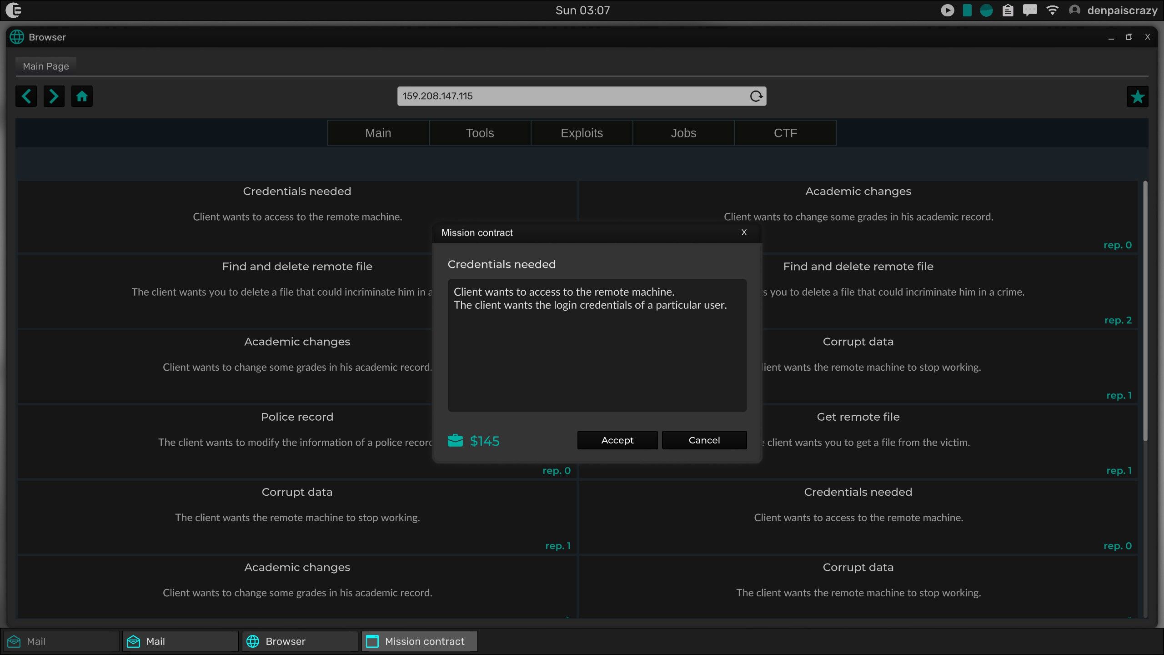Open the Jobs tab
Viewport: 1164px width, 655px height.
[x=683, y=133]
